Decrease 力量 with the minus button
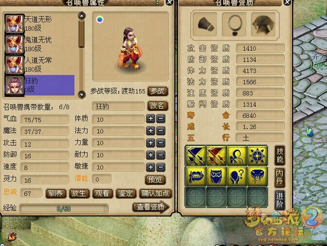 [161, 143]
